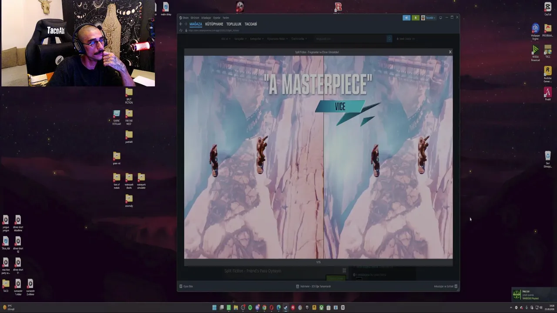Open Wallpaper Engine desktop shortcut

coord(536,32)
